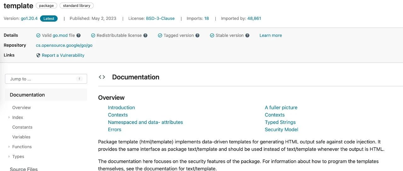Image resolution: width=403 pixels, height=171 pixels.
Task: Select Constants in the sidebar navigation
Action: tap(22, 127)
